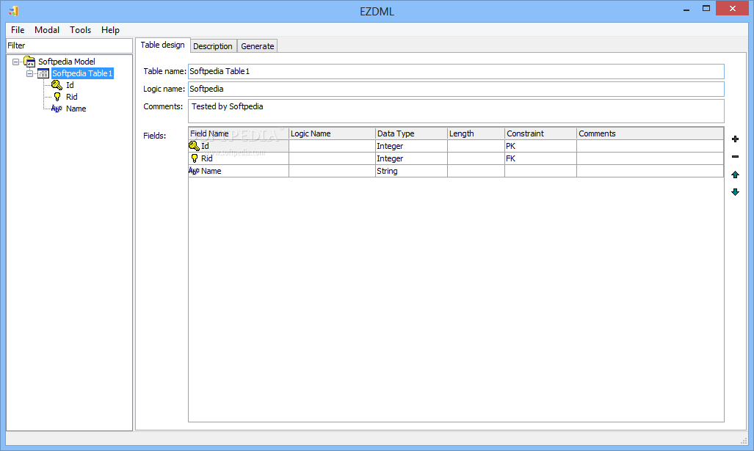754x451 pixels.
Task: Switch to the Generate tab
Action: (257, 46)
